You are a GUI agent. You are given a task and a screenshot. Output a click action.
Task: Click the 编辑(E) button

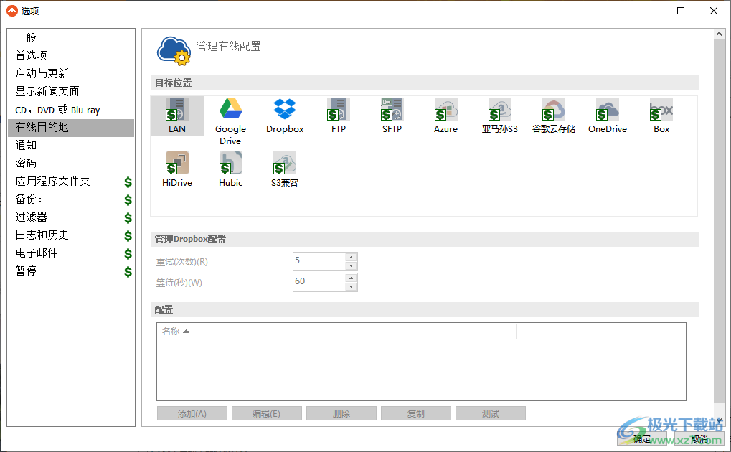coord(267,414)
